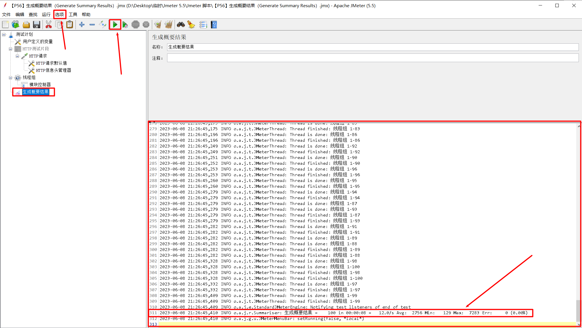The image size is (582, 328).
Task: Select HTTP测试片段 in the tree
Action: pyautogui.click(x=36, y=49)
